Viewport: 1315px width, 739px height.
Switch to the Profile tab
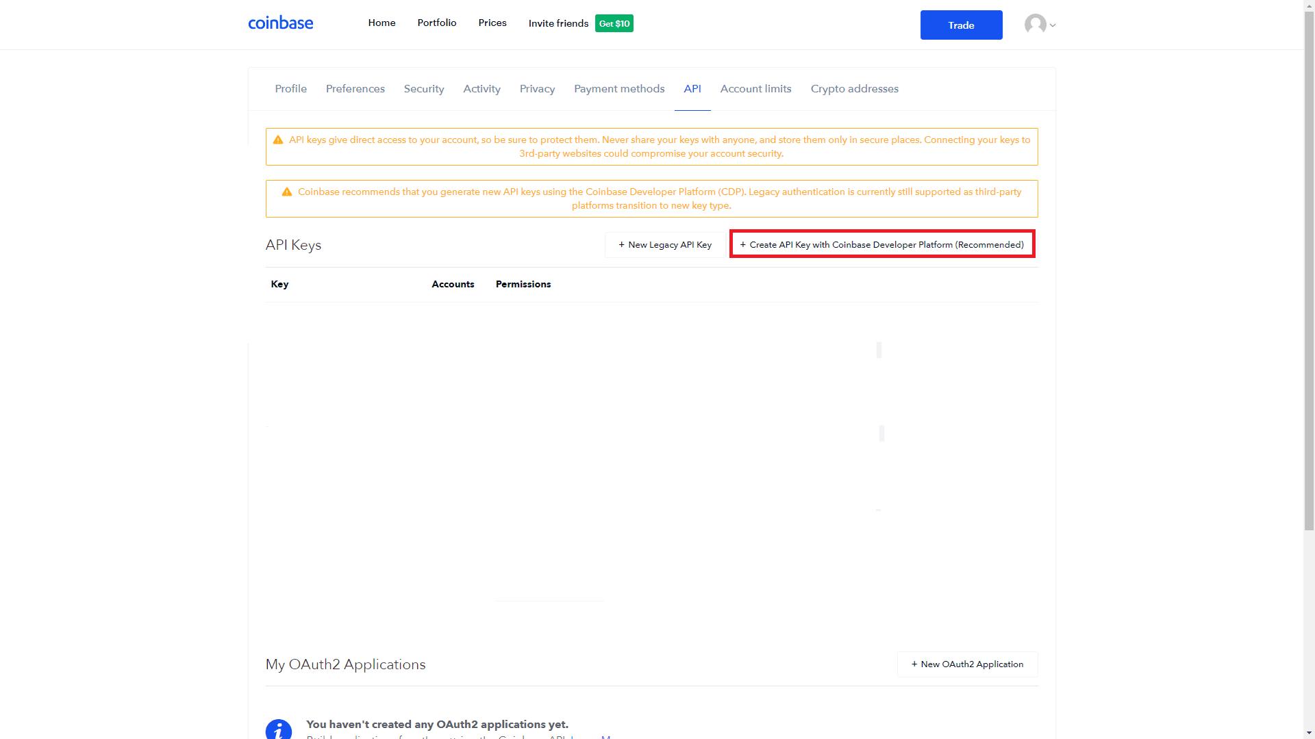pyautogui.click(x=290, y=89)
